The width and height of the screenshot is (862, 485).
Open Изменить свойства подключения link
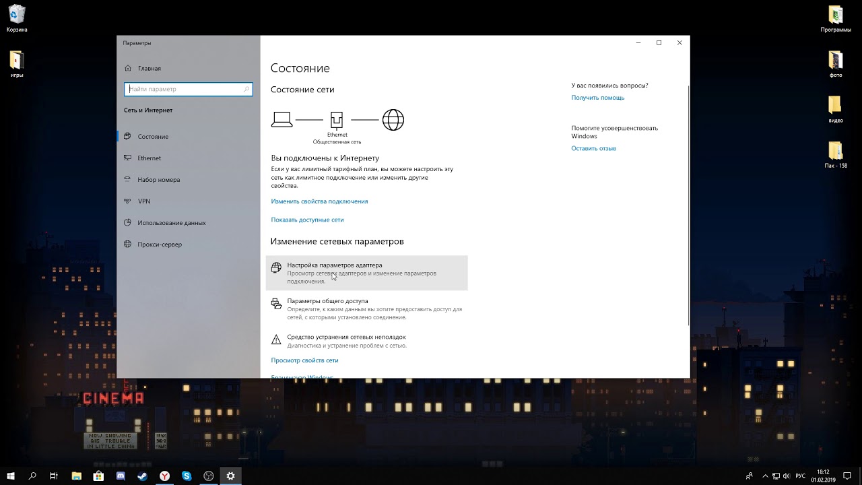tap(319, 201)
